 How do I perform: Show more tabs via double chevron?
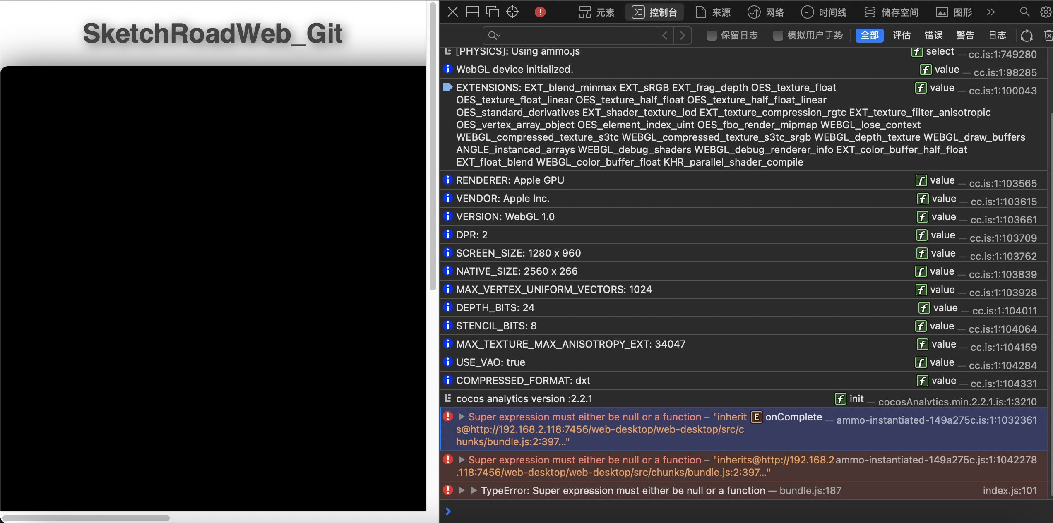991,12
